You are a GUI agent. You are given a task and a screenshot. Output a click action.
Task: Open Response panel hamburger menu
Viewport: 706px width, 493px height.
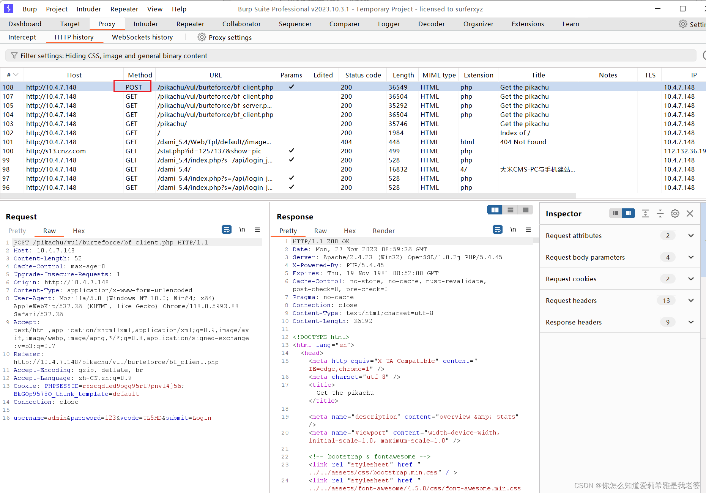pyautogui.click(x=528, y=230)
